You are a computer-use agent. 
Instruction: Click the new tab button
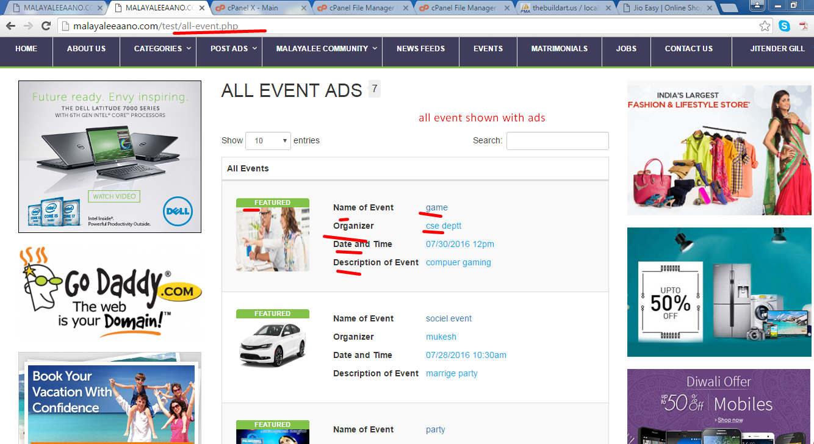pyautogui.click(x=729, y=8)
